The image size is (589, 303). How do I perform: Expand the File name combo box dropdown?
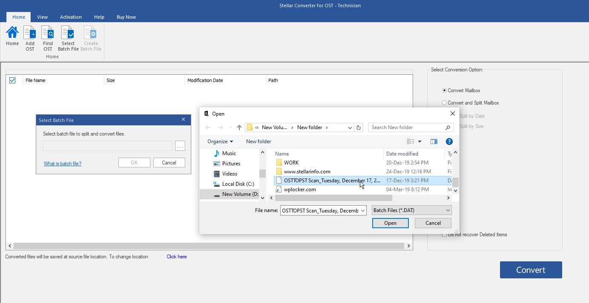click(x=362, y=210)
